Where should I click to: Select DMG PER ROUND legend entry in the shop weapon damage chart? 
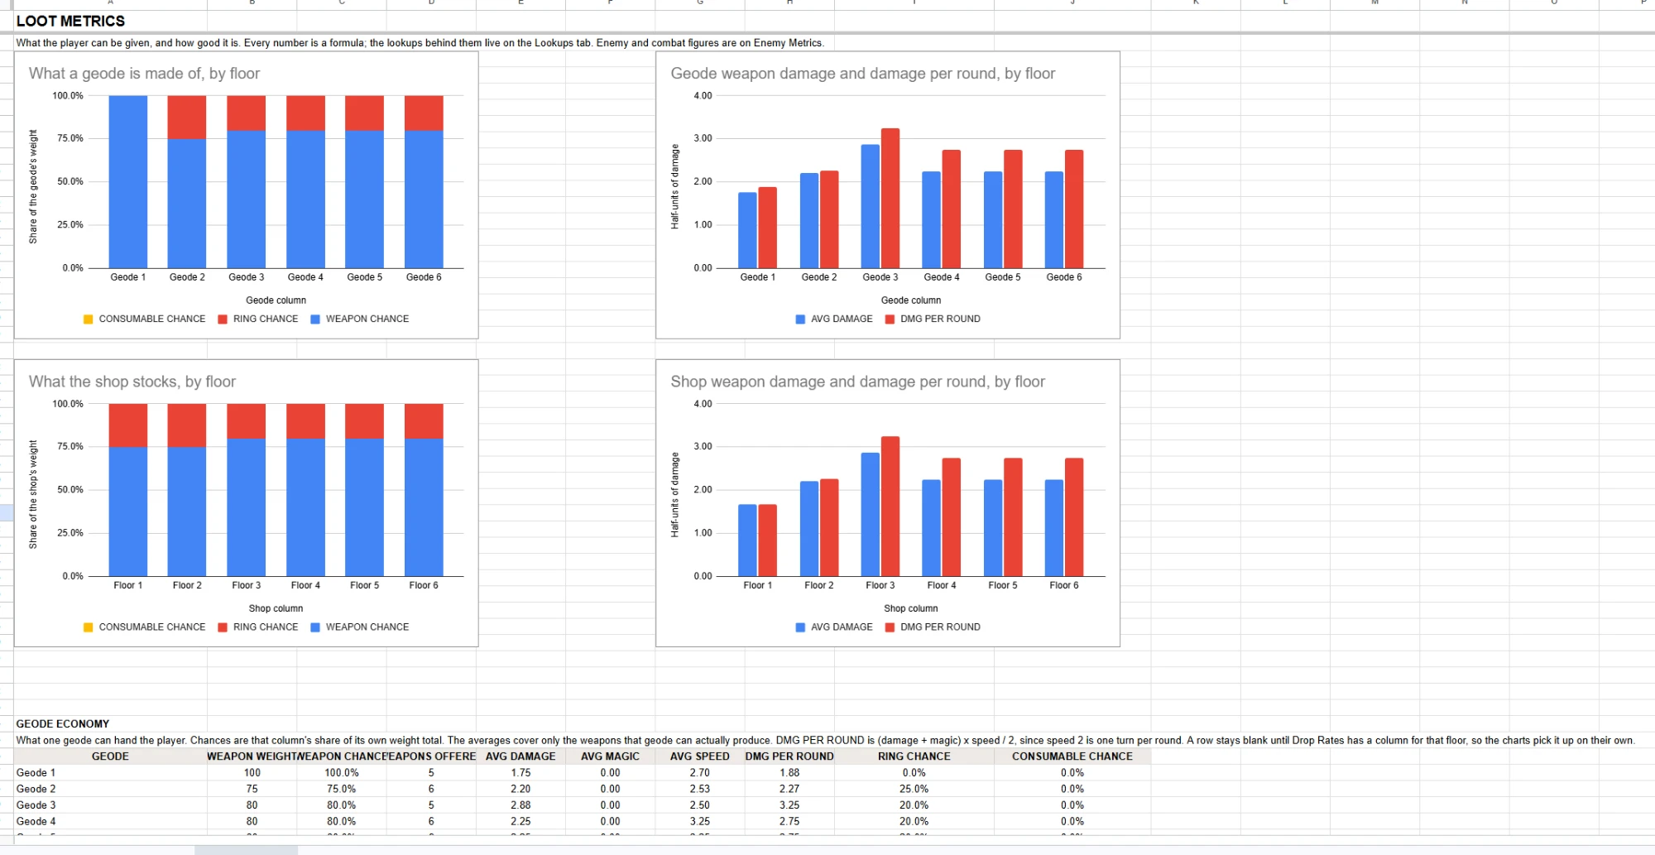933,627
